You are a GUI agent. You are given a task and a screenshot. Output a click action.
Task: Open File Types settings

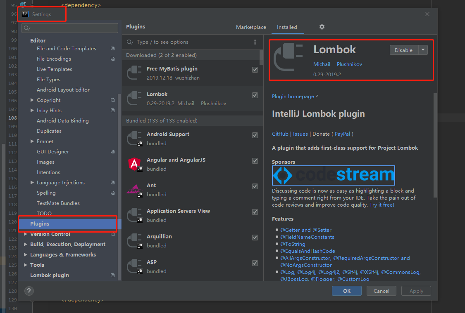click(x=48, y=80)
